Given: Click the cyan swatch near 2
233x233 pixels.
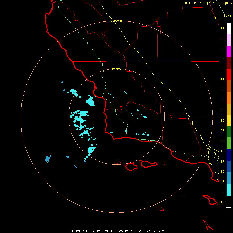Looking at the screenshot, I should point(229,190).
